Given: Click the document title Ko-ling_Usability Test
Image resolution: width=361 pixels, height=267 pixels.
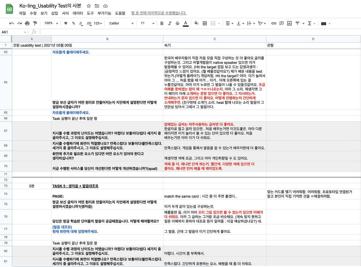Looking at the screenshot, I should [50, 6].
